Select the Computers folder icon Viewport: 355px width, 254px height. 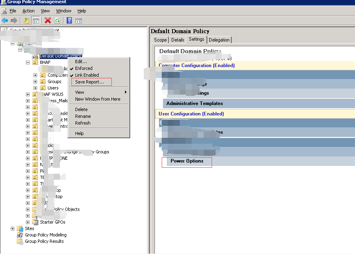[x=43, y=75]
